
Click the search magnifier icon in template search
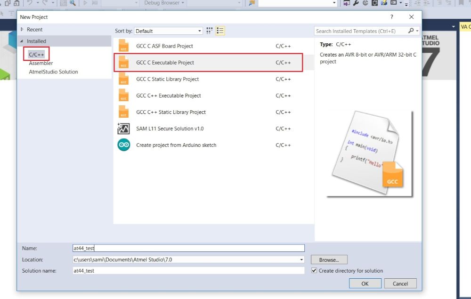(x=411, y=31)
